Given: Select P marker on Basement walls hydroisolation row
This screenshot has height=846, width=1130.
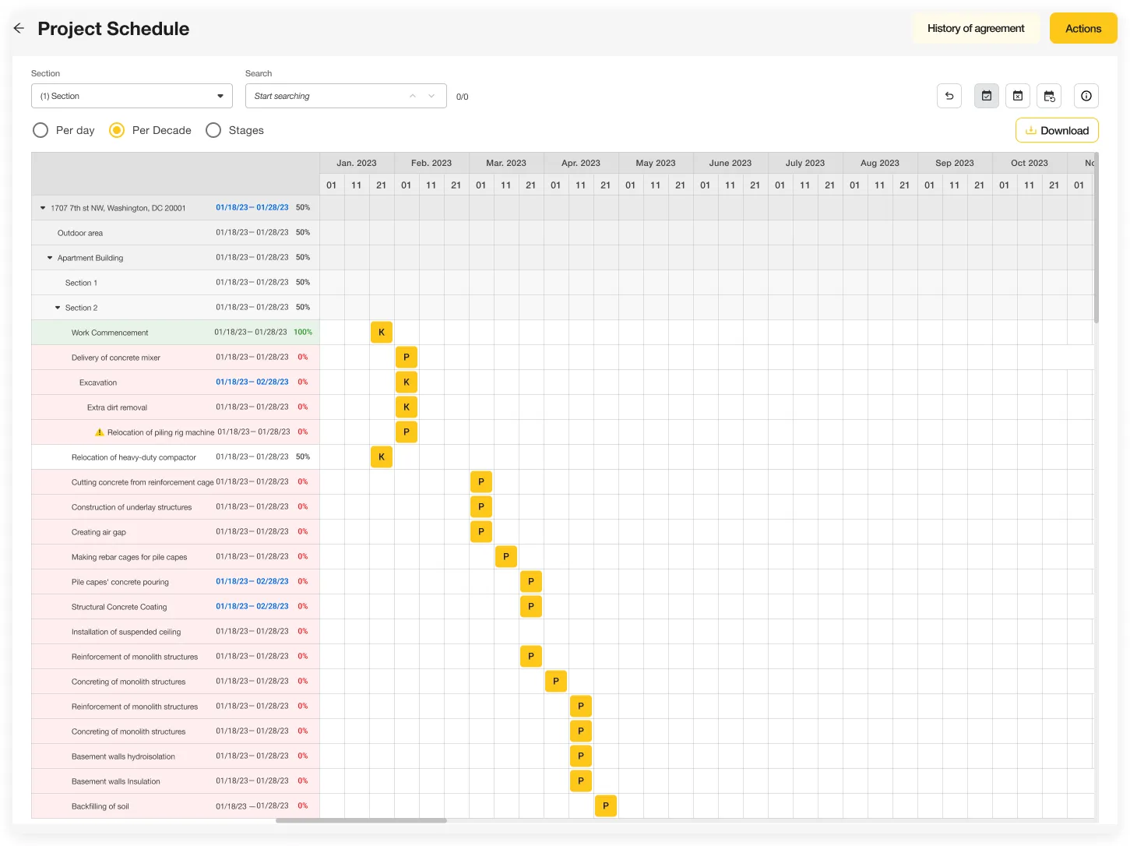Looking at the screenshot, I should [x=581, y=756].
